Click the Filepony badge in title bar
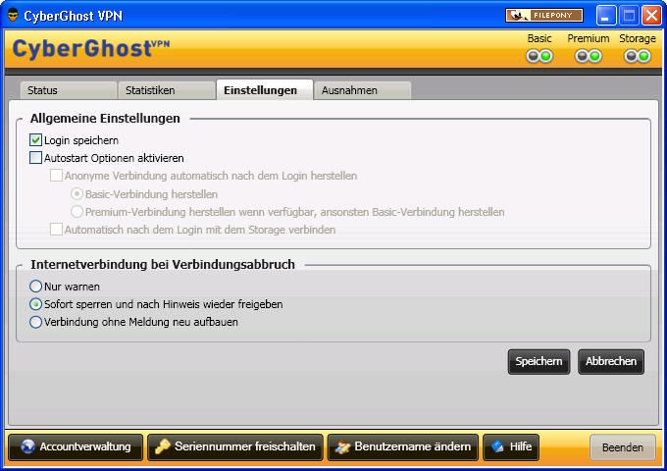 tap(544, 16)
